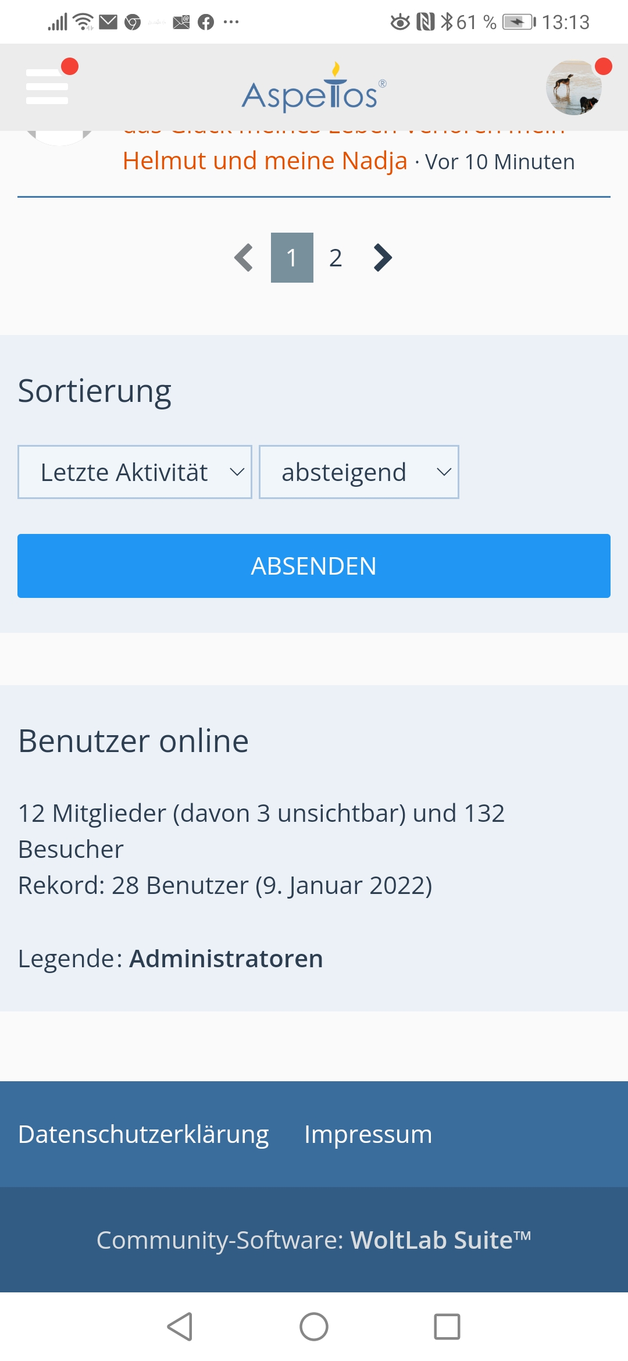Image resolution: width=628 pixels, height=1361 pixels.
Task: Open the hamburger menu
Action: 48,86
